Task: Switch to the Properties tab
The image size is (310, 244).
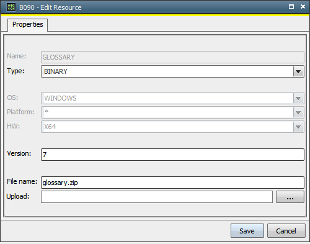Action: (28, 25)
